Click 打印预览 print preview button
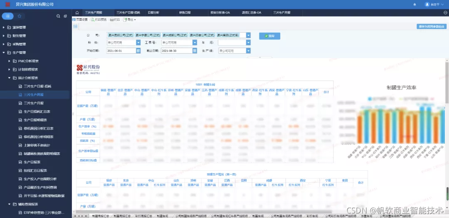This screenshot has width=449, height=218. coord(99,20)
